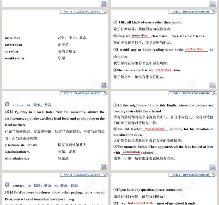The height and width of the screenshot is (205, 219).
Task: Click the 栏目导引 icon on the admire slide
Action: (x=104, y=166)
